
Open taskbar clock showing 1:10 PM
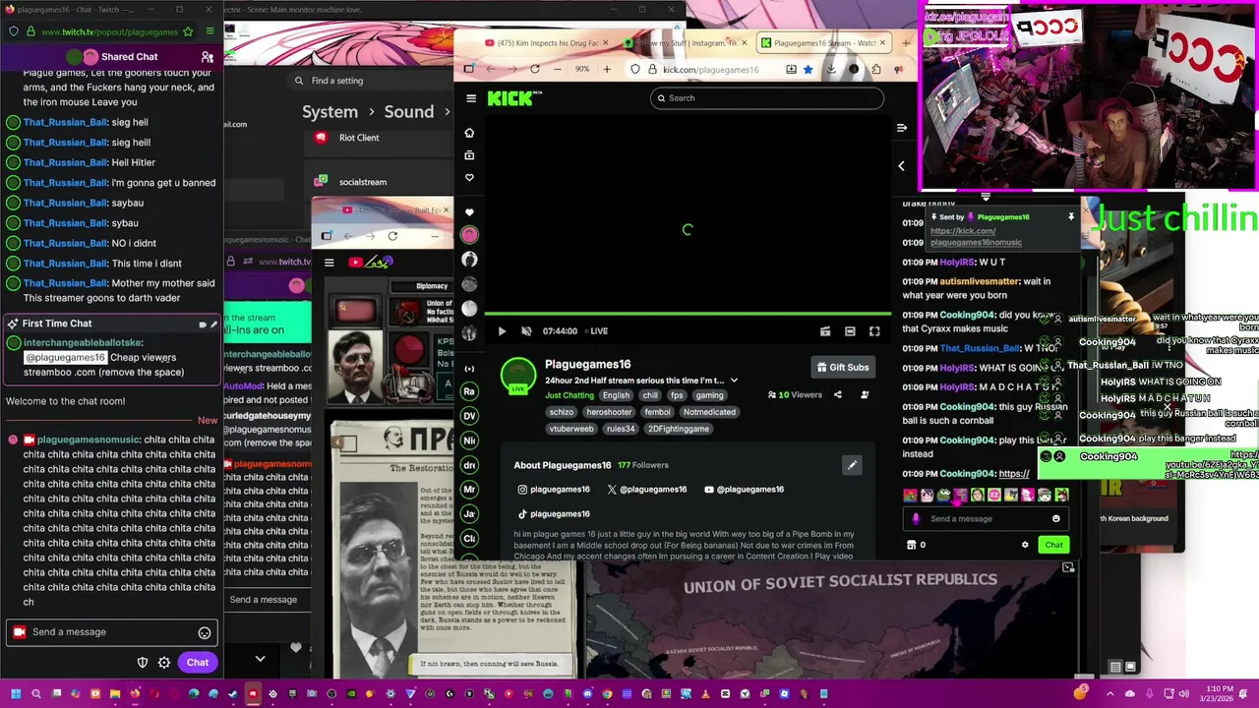point(1219,694)
